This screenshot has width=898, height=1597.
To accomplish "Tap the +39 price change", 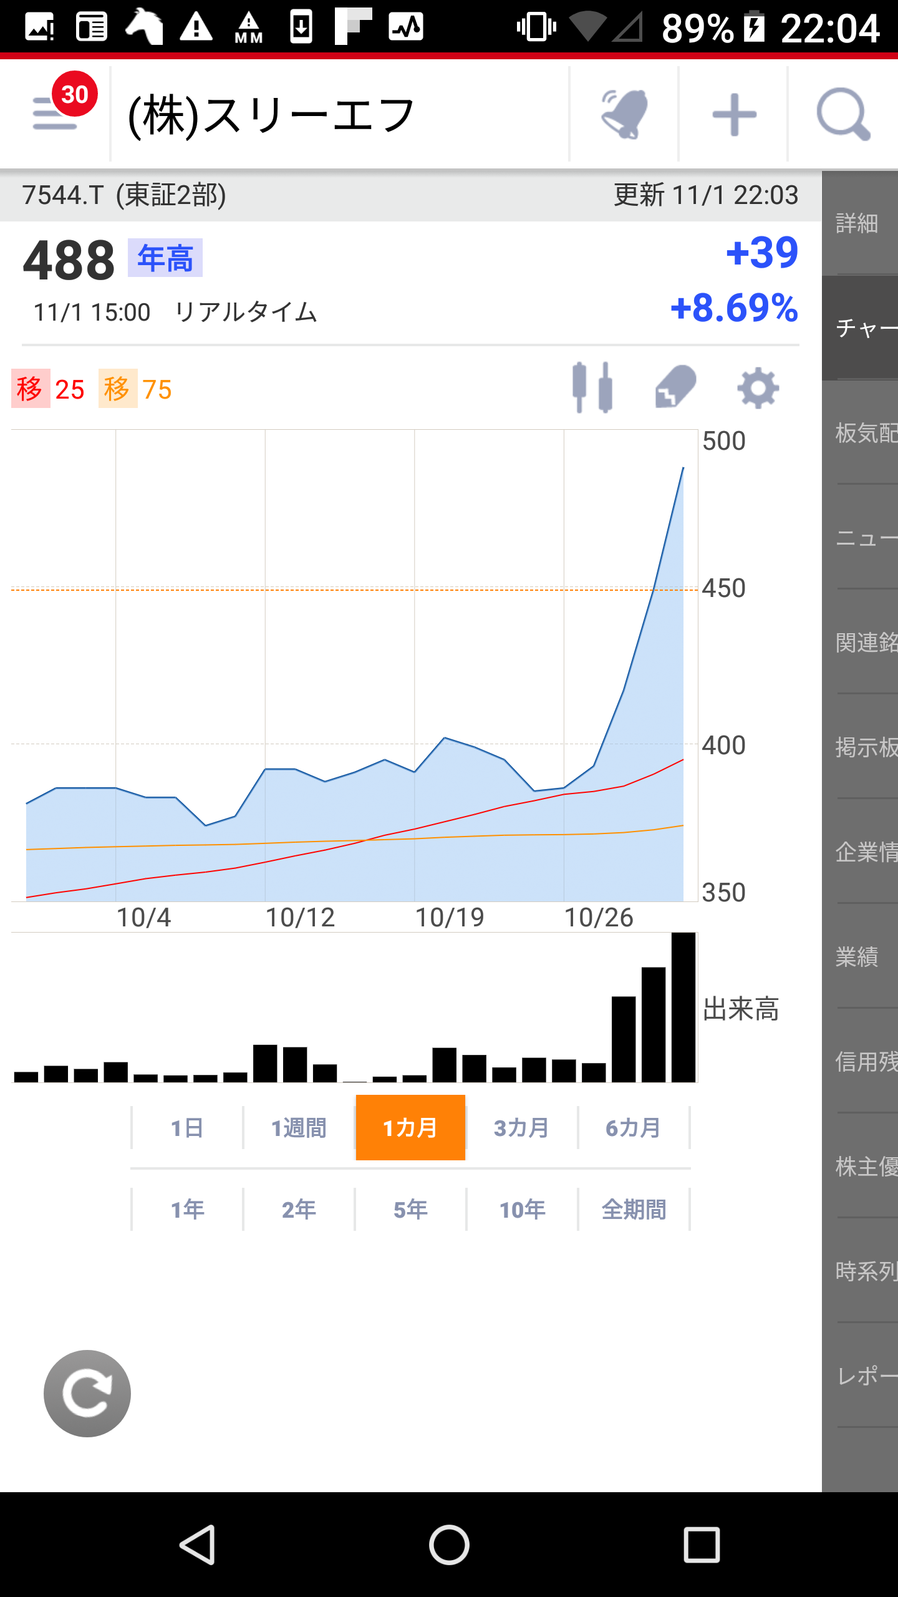I will pos(762,253).
